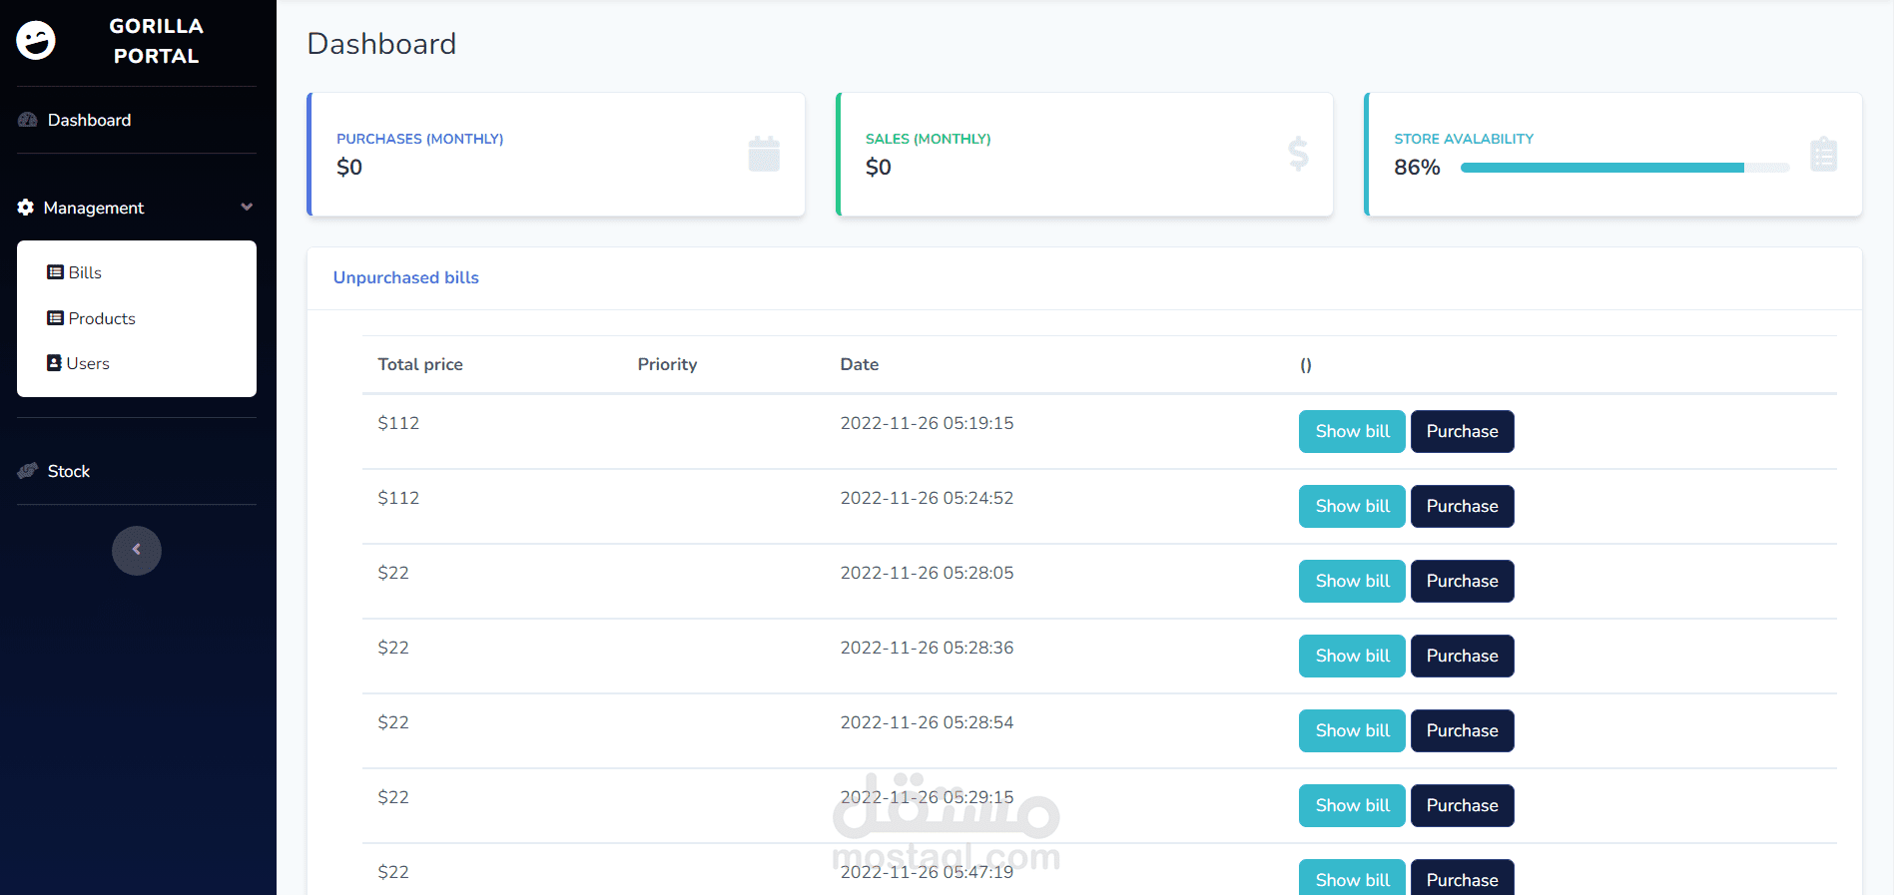Screen dimensions: 1894x895
Task: Click the Stock boxes icon in sidebar
Action: [27, 471]
